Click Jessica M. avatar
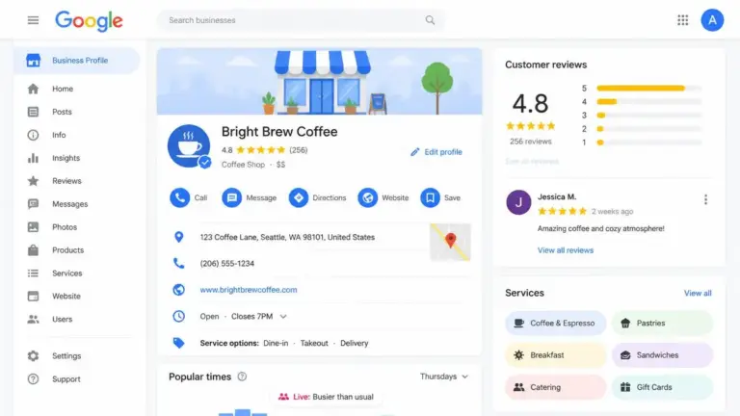 pyautogui.click(x=518, y=202)
